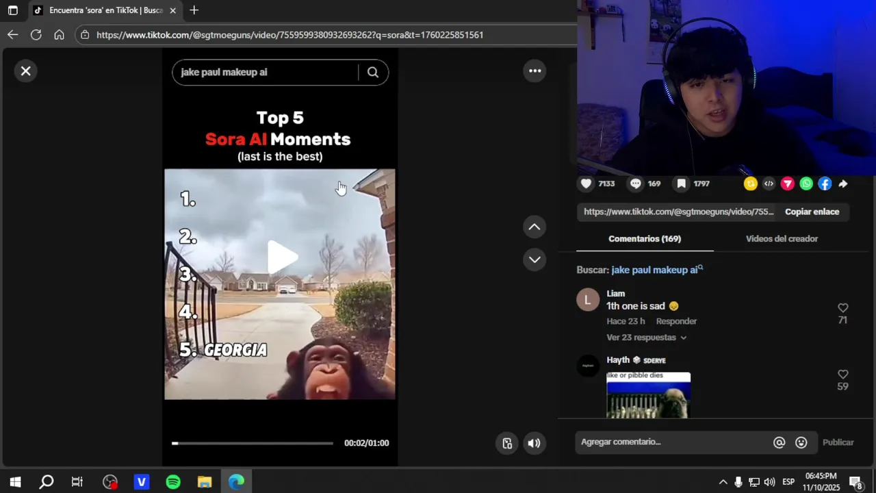
Task: Repost the video with the yellow repost icon
Action: [751, 184]
